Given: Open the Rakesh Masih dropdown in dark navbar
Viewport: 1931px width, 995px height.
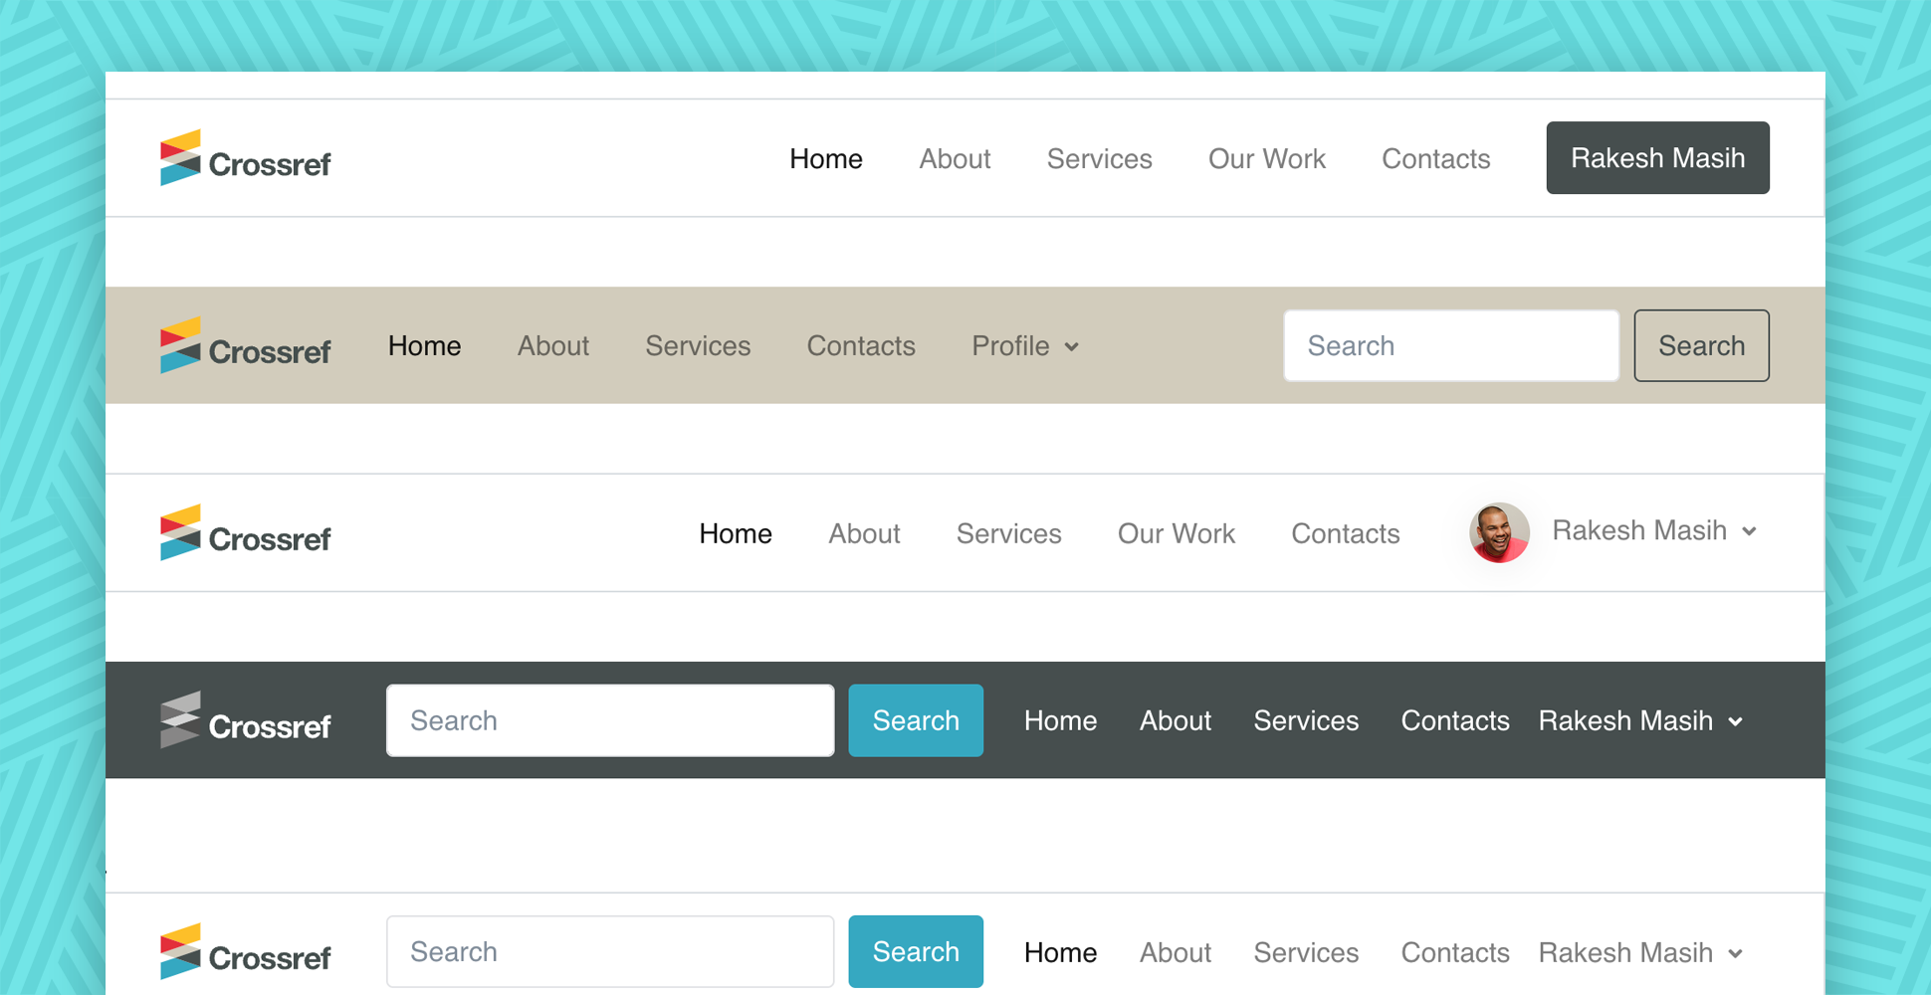Looking at the screenshot, I should coord(1640,720).
